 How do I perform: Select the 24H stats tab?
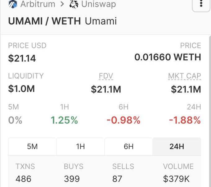[x=177, y=147]
